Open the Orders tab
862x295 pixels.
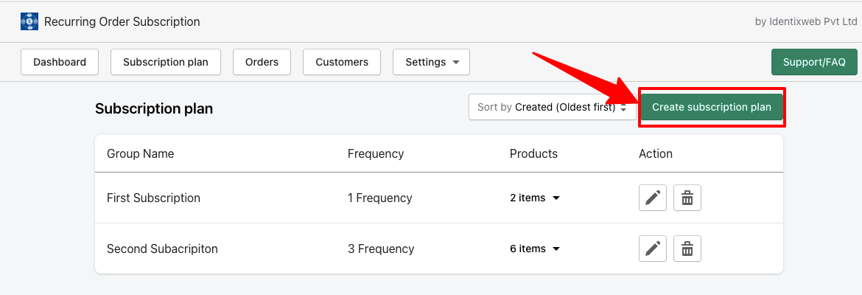click(x=262, y=62)
